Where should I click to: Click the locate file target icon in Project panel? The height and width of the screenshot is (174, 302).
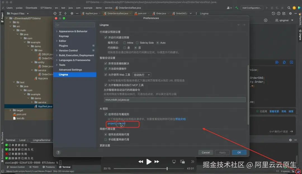coord(55,13)
